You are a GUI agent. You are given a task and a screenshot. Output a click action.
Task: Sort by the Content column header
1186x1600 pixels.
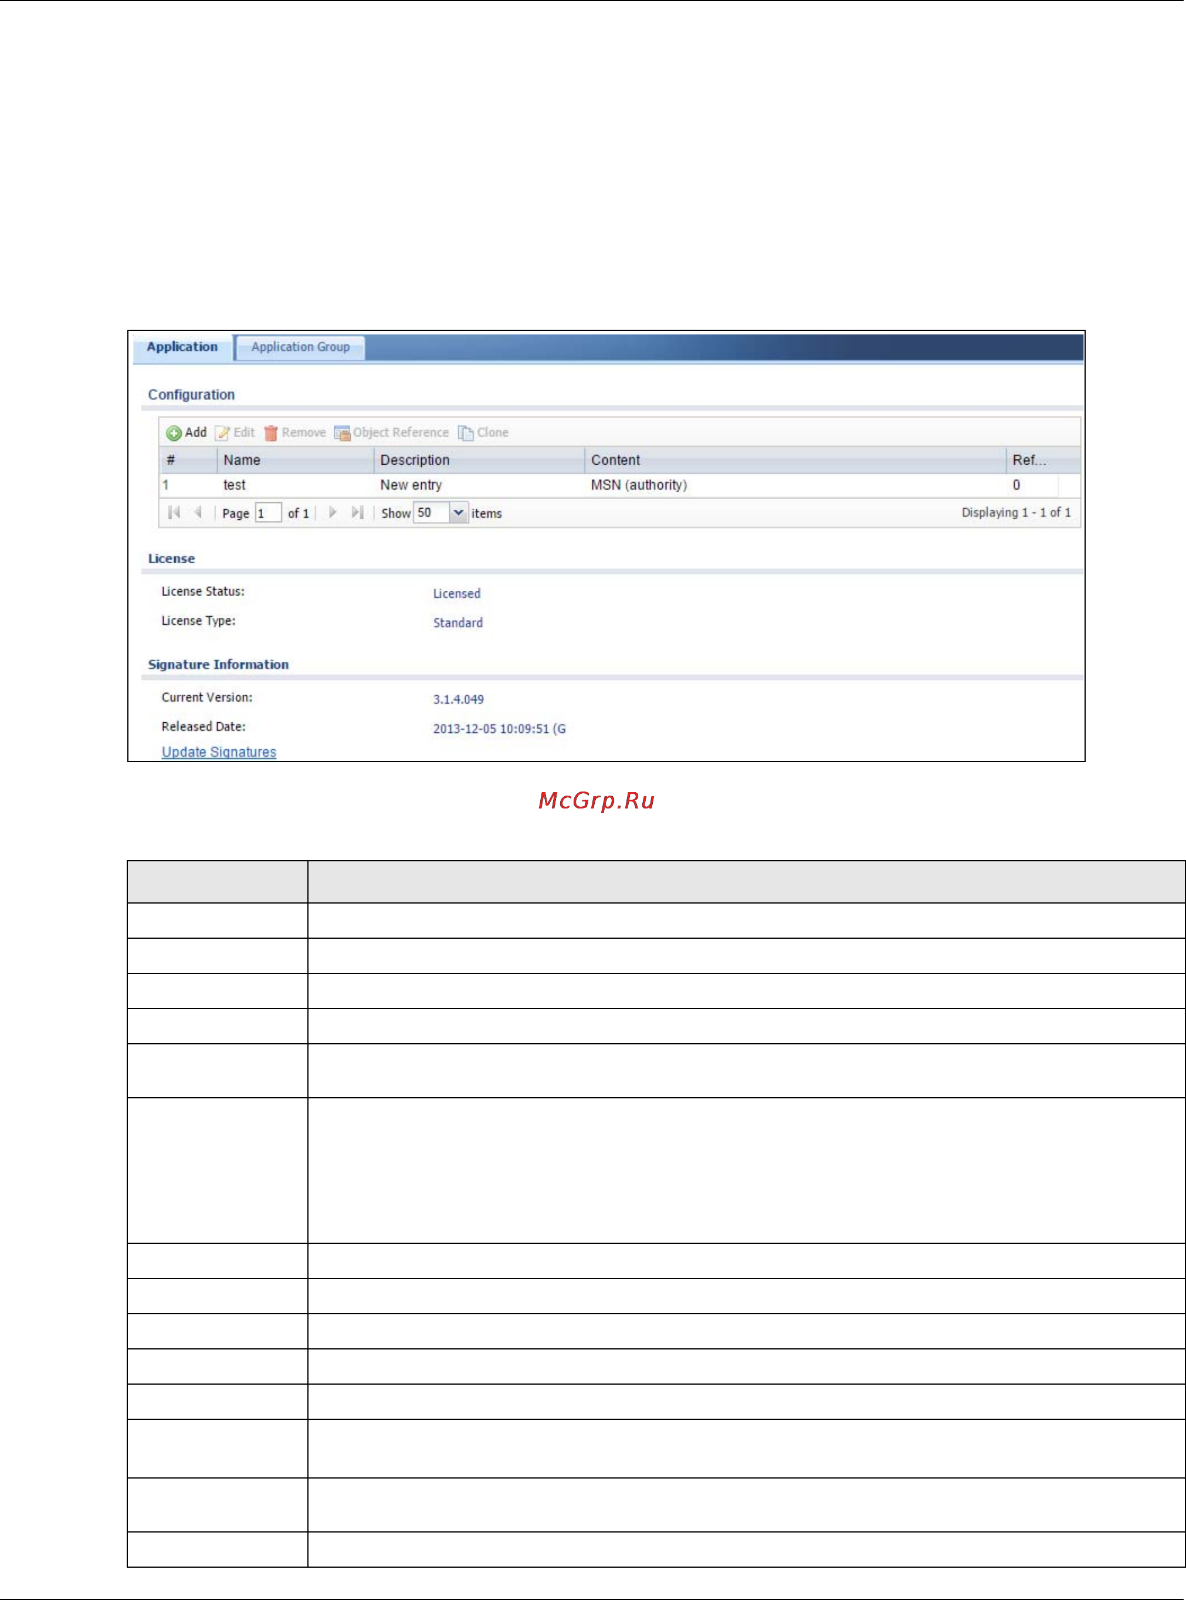(795, 461)
